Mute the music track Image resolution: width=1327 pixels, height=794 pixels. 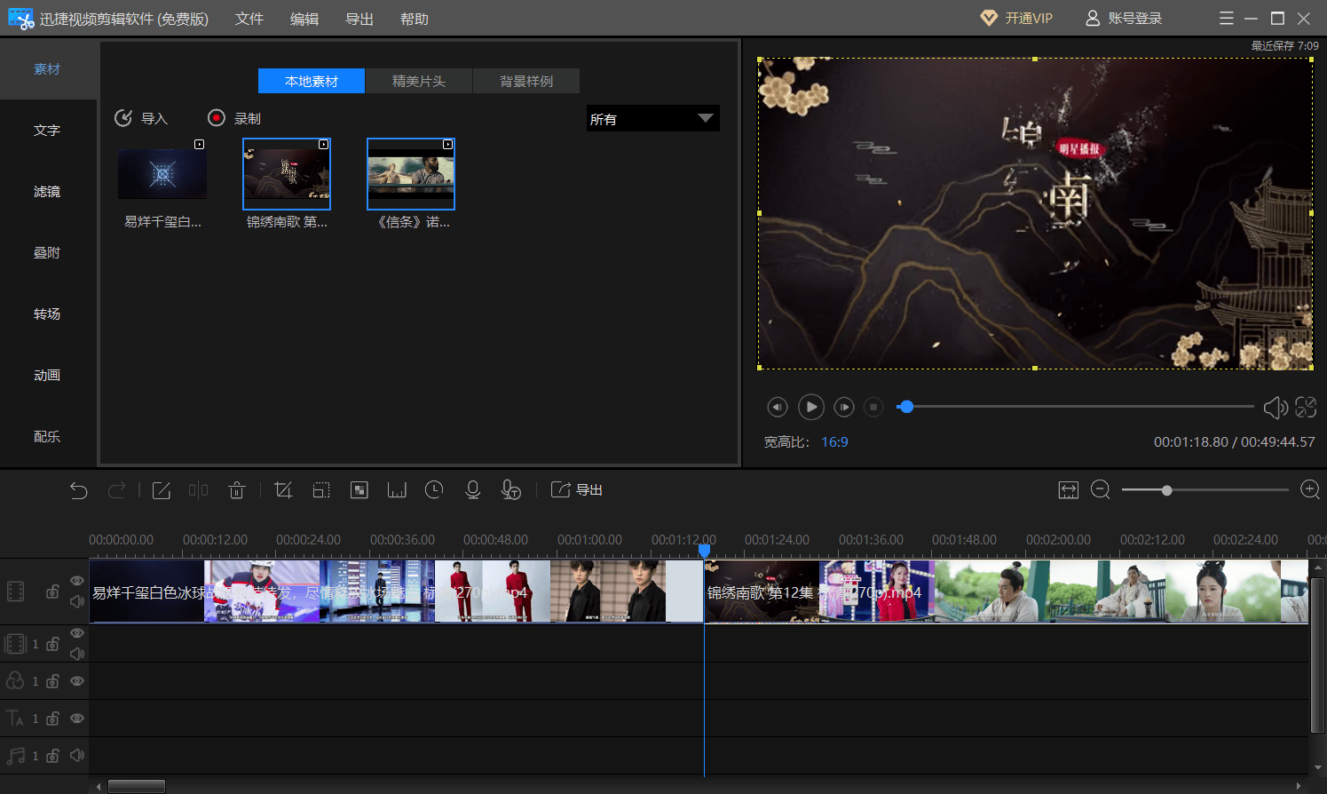tap(77, 756)
